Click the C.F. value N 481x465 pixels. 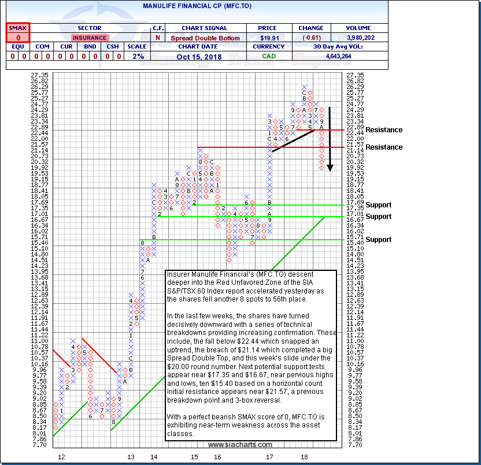coord(158,38)
